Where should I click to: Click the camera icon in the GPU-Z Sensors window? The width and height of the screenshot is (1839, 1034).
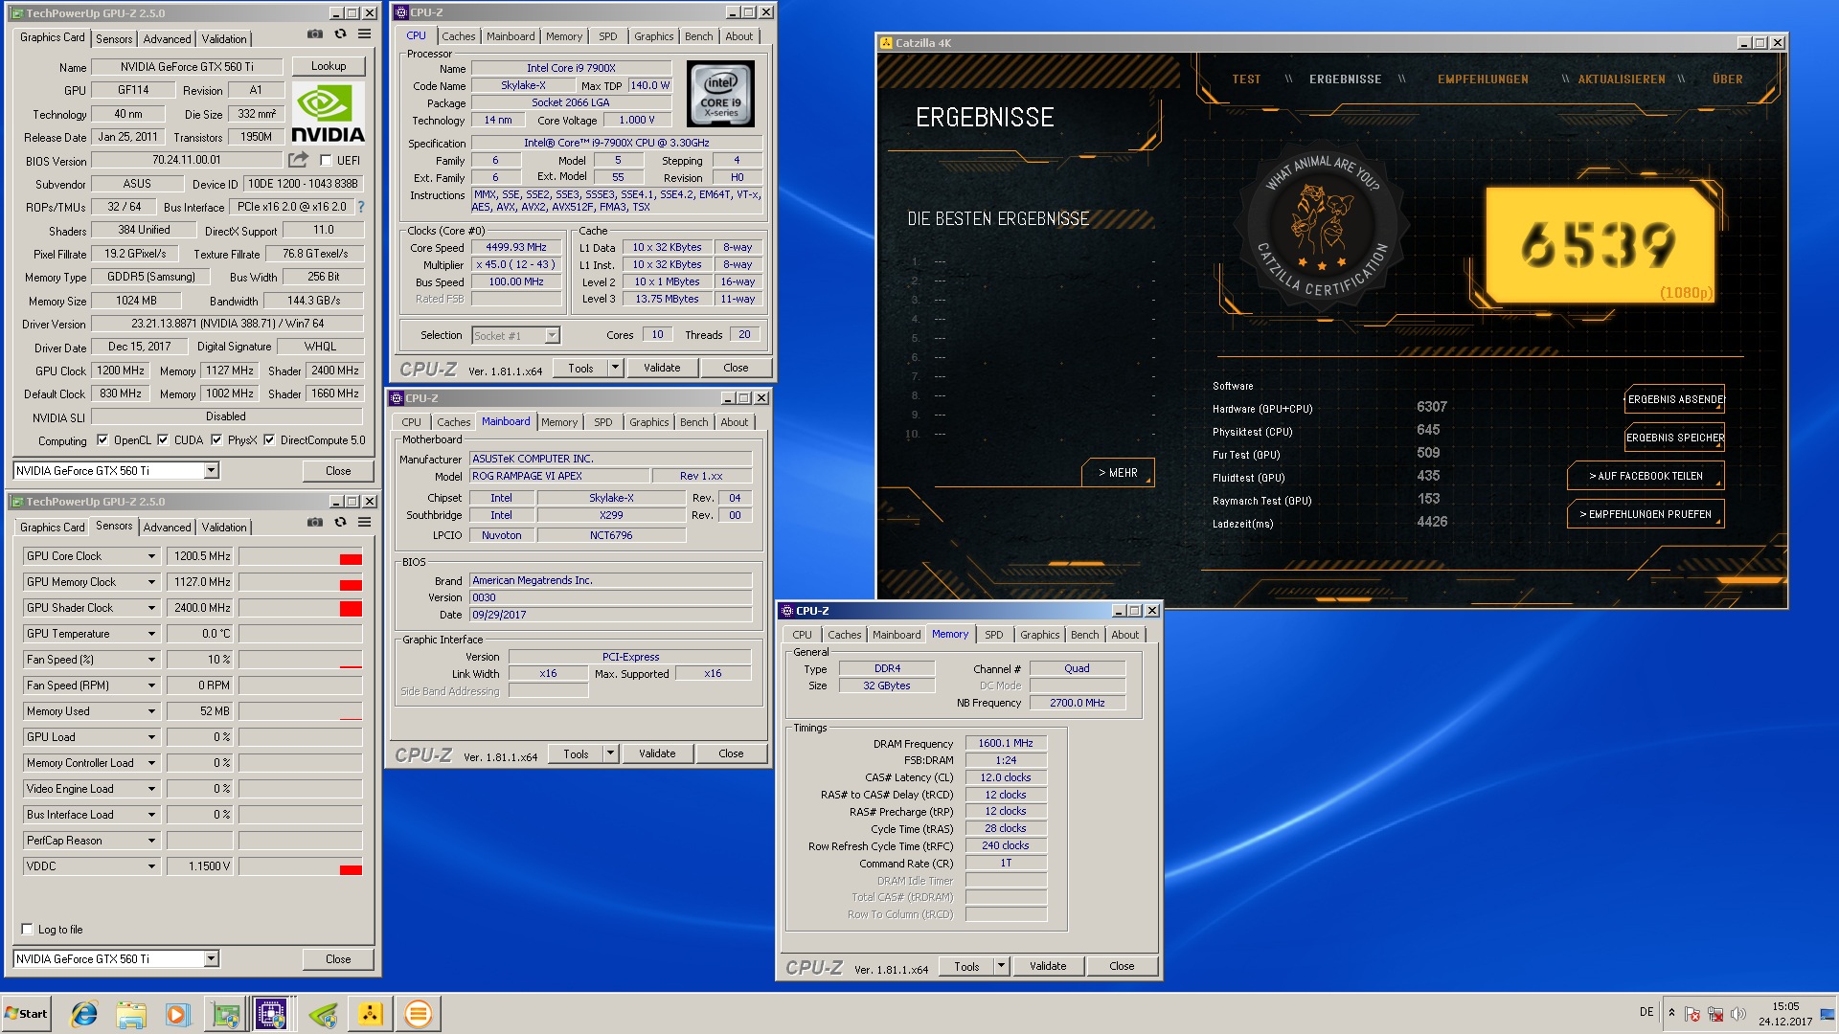tap(315, 523)
